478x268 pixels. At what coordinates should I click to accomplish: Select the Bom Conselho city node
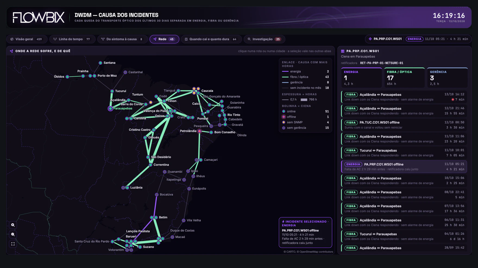[211, 132]
